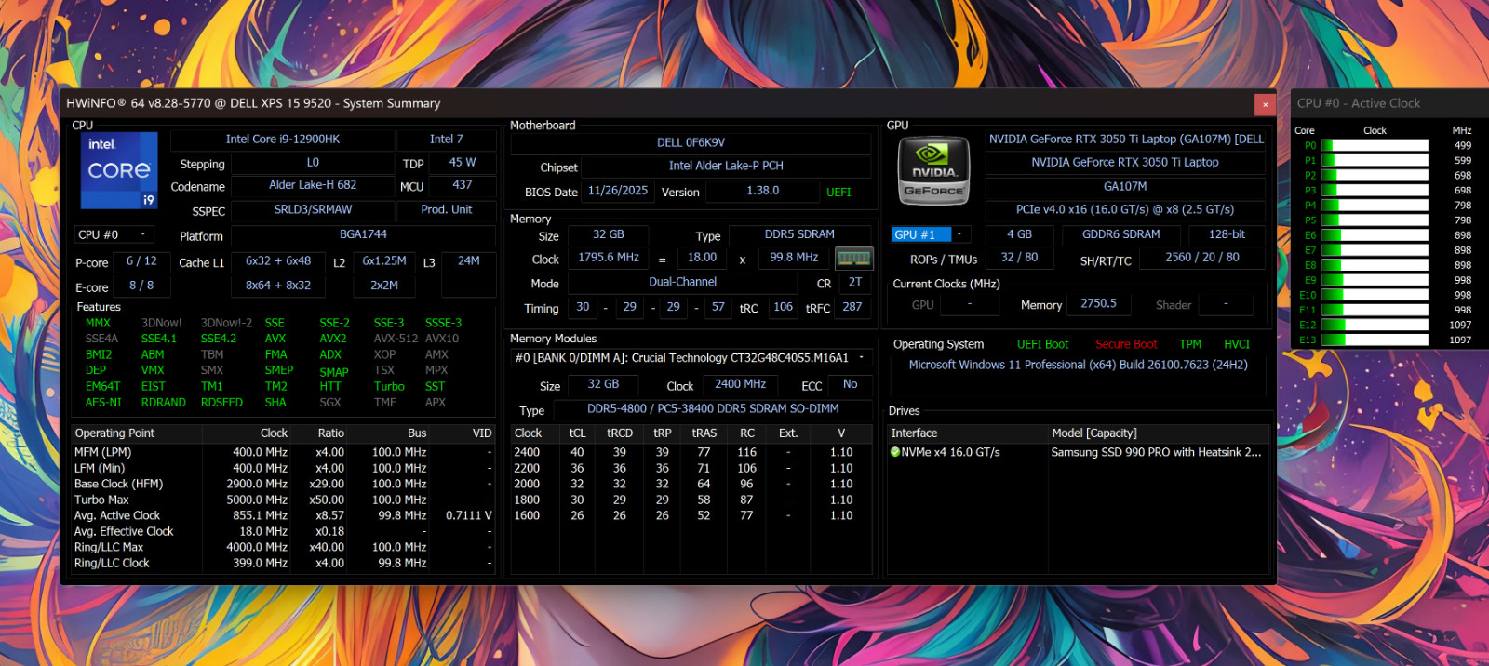Click the BIOS date 11/26/2025

pos(618,191)
